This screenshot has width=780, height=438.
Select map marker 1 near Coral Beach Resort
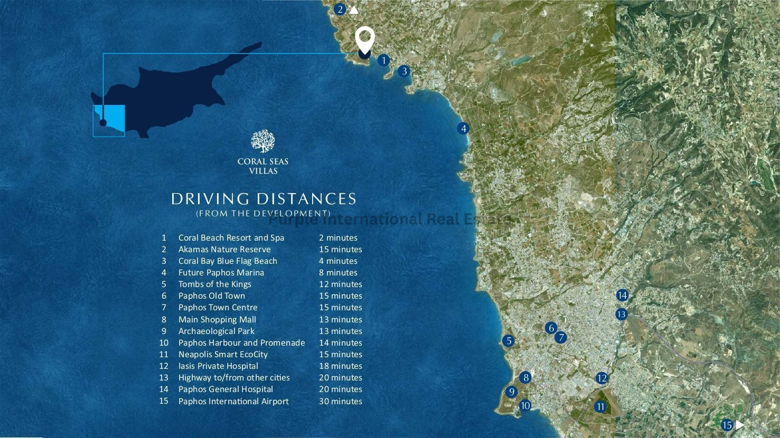[384, 60]
